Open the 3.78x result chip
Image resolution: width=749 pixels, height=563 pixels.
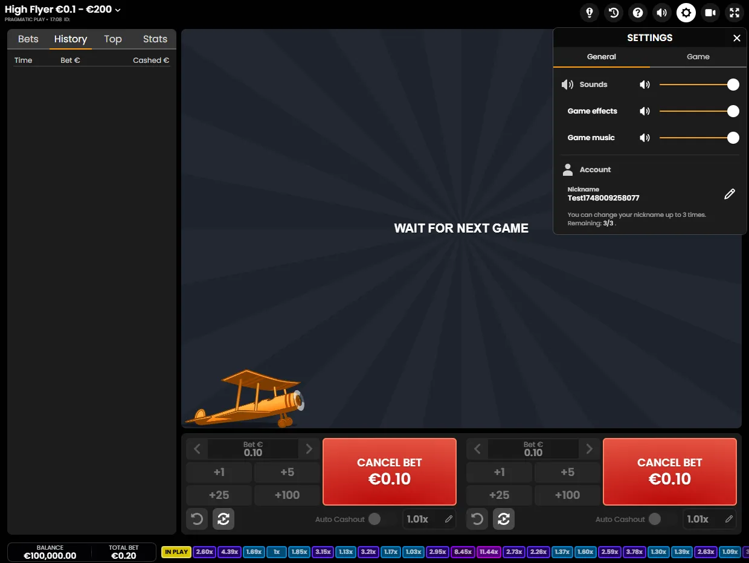point(635,552)
